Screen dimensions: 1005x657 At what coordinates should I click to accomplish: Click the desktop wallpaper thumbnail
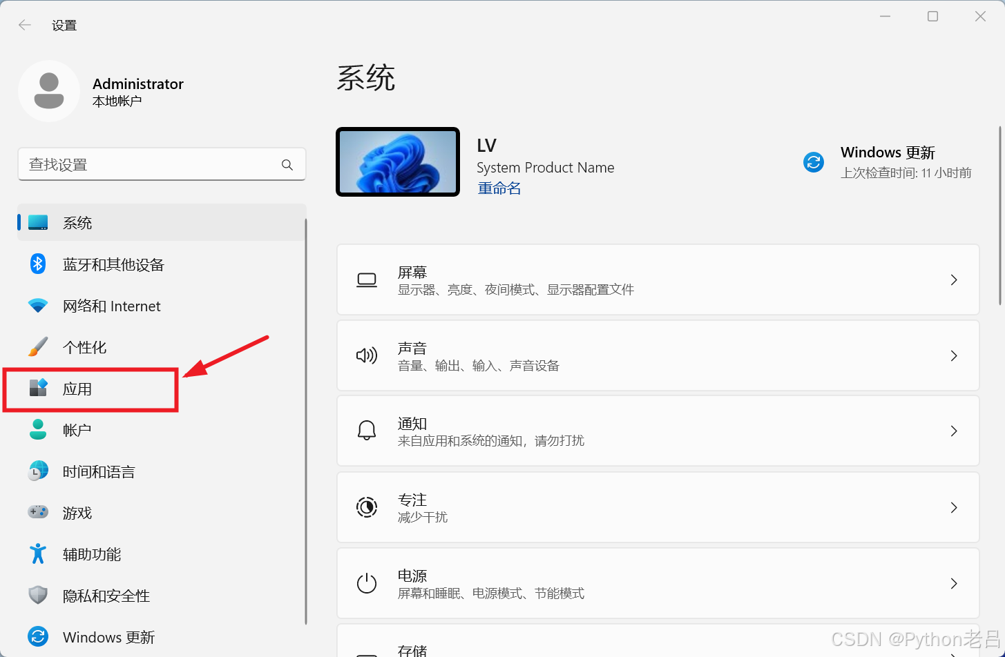click(398, 162)
